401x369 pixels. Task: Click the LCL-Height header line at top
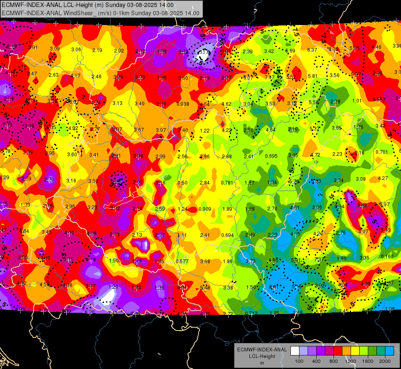pyautogui.click(x=88, y=5)
